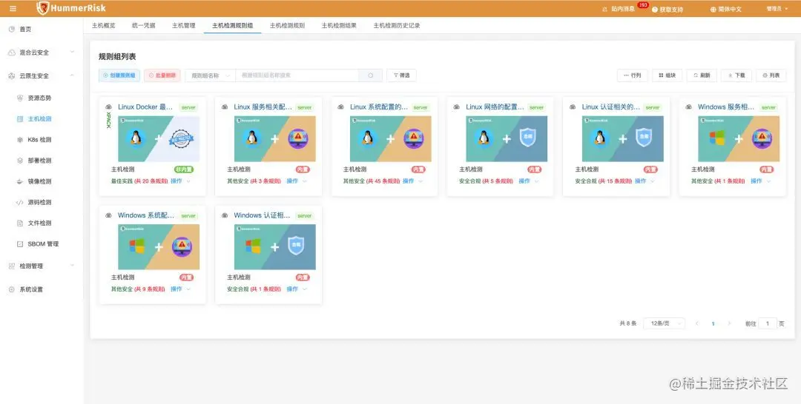This screenshot has height=404, width=801.
Task: Open 操作 dropdown on Linux 系统配置的 card
Action: click(x=412, y=181)
